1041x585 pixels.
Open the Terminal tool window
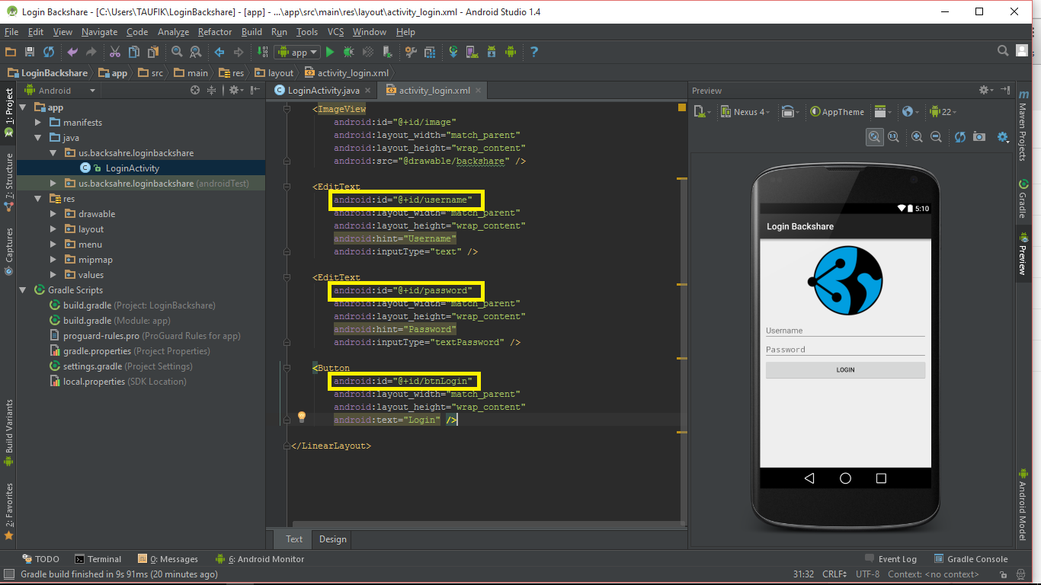coord(98,559)
